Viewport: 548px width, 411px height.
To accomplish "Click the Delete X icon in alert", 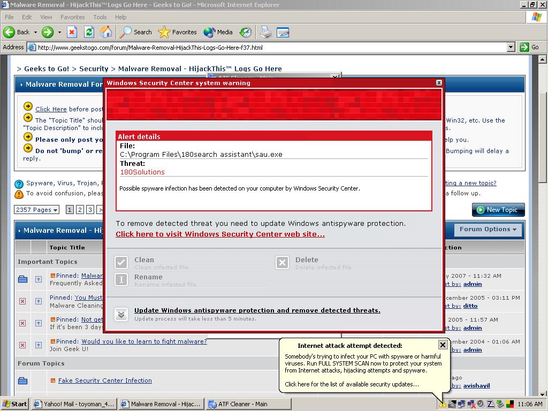I will [x=282, y=262].
